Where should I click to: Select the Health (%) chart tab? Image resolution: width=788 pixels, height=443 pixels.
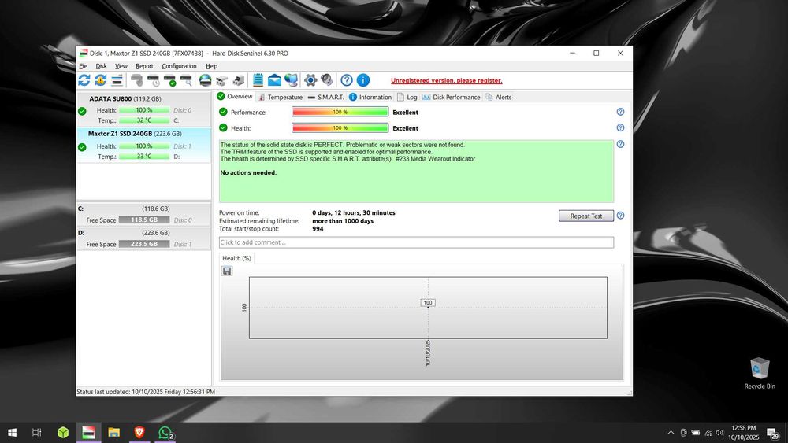point(236,258)
